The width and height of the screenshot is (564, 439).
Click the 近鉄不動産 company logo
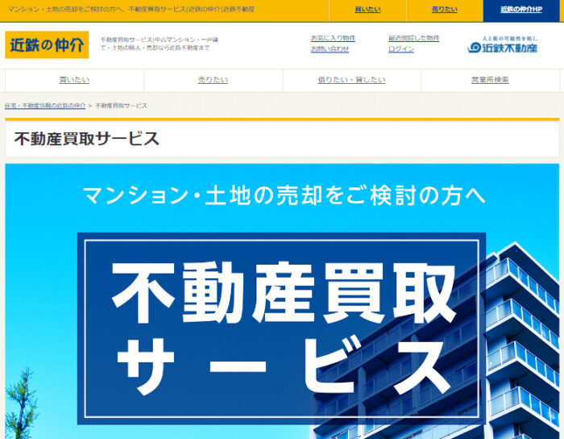click(x=503, y=44)
